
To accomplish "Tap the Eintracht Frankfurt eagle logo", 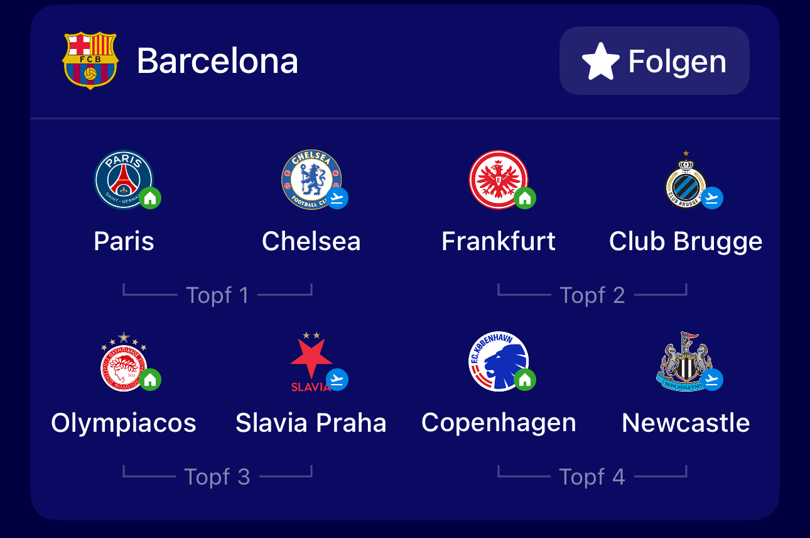I will pos(499,180).
